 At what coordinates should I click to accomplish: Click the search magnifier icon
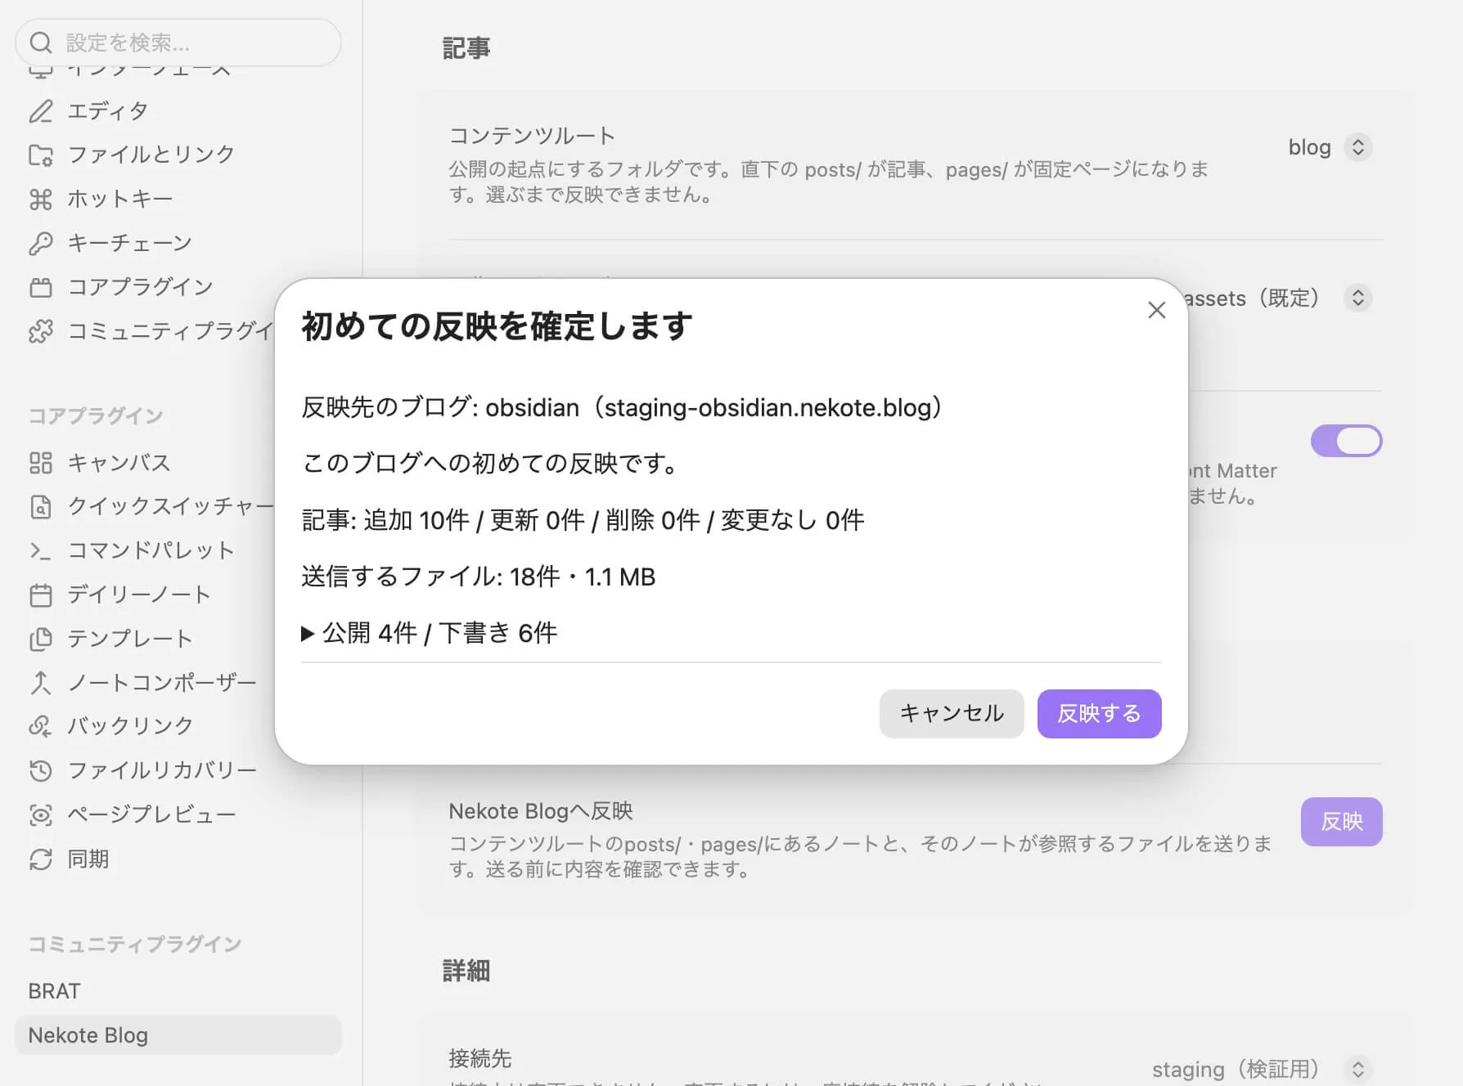(x=41, y=43)
